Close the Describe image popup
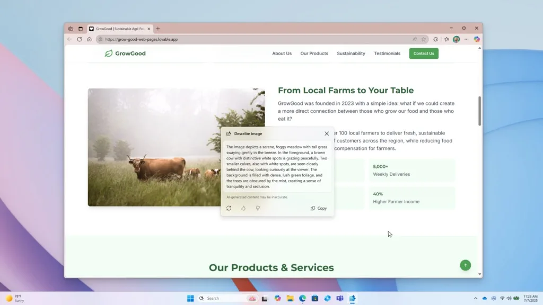Screen dimensions: 543x305 (327, 133)
